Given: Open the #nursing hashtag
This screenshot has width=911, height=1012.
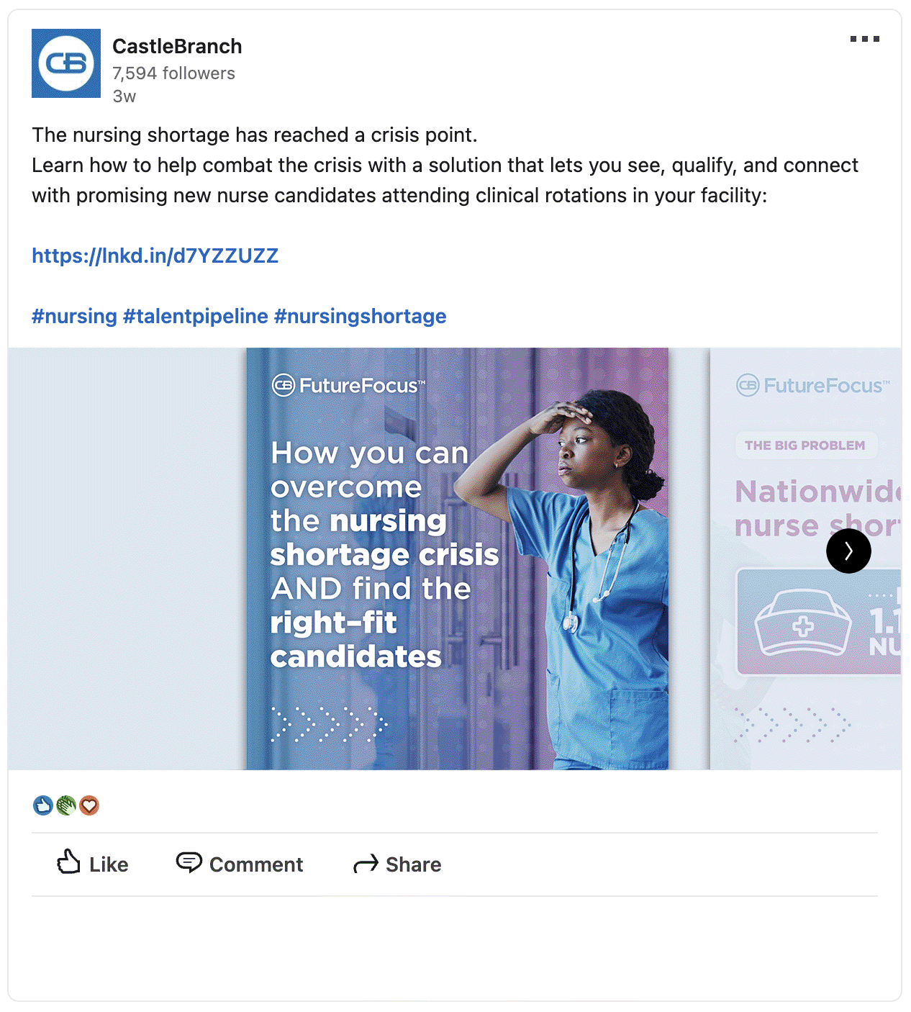Looking at the screenshot, I should pyautogui.click(x=74, y=316).
